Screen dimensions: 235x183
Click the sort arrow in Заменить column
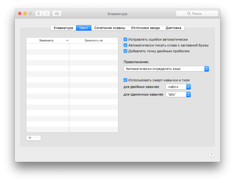click(x=67, y=40)
